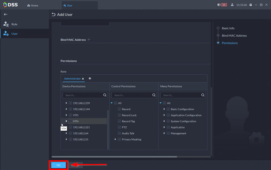Open the user account icon in title bar

click(x=232, y=5)
